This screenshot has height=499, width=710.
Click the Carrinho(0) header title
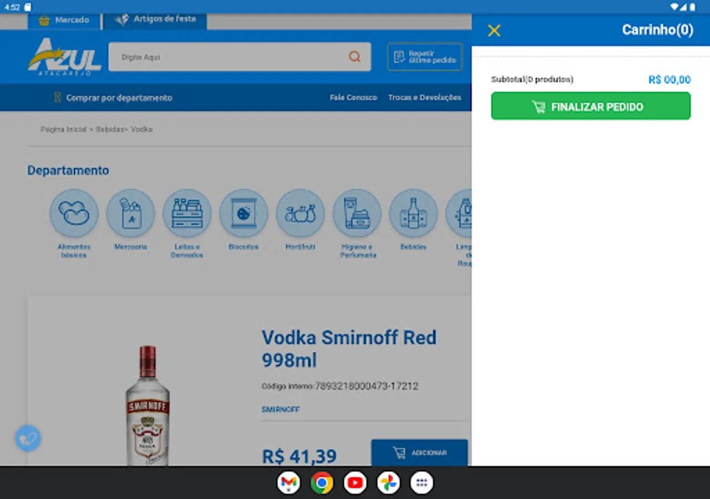[657, 30]
